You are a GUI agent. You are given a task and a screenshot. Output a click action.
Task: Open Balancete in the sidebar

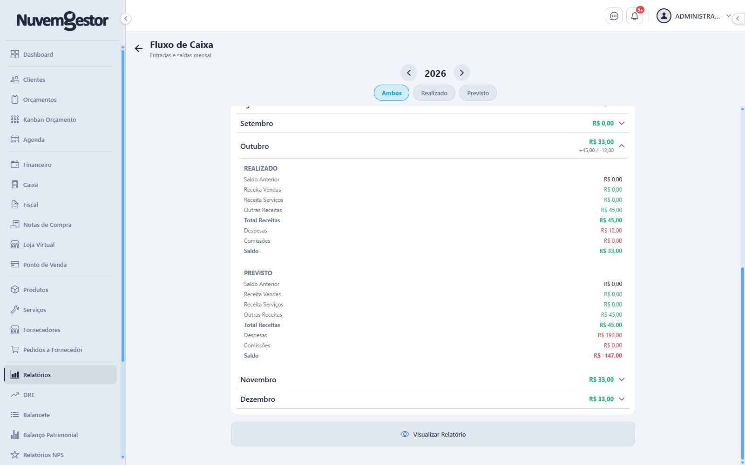[x=61, y=415]
